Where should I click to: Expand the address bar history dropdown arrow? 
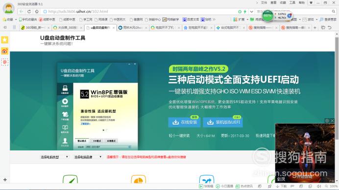point(251,12)
